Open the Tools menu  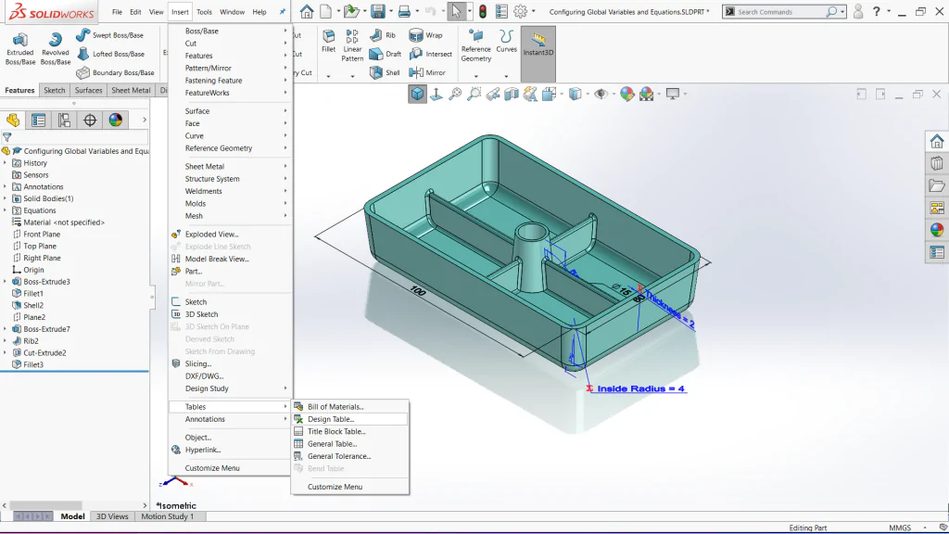click(205, 11)
